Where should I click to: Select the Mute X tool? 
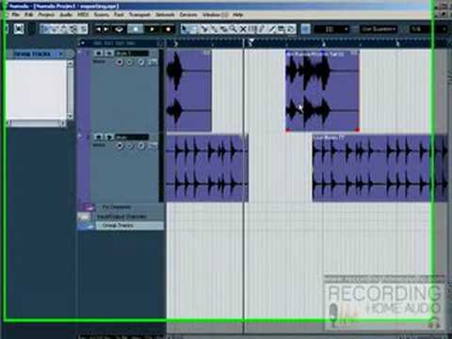click(x=242, y=29)
